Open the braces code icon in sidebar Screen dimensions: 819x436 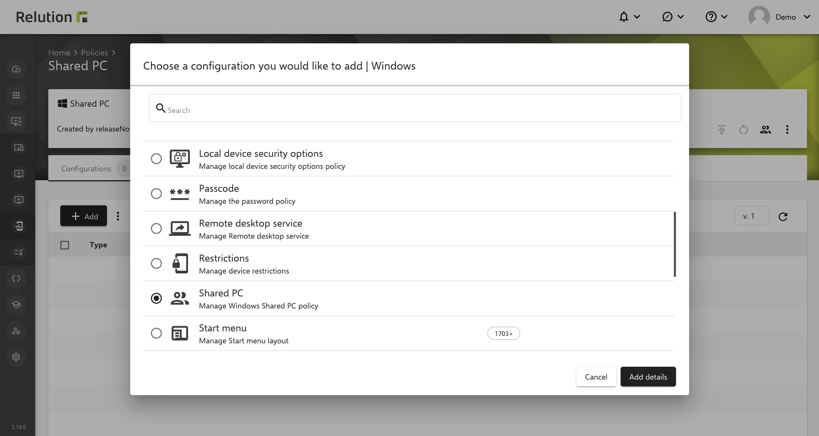(16, 278)
